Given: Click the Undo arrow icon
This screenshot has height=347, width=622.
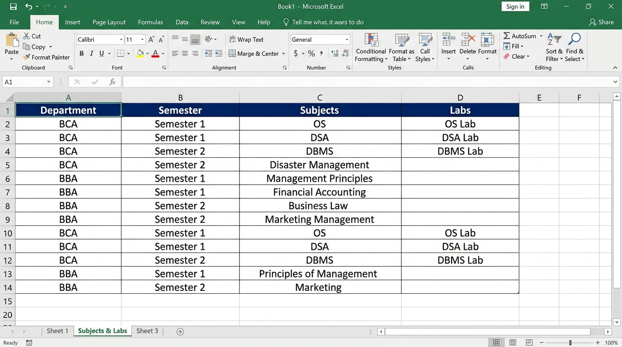Looking at the screenshot, I should pos(28,7).
